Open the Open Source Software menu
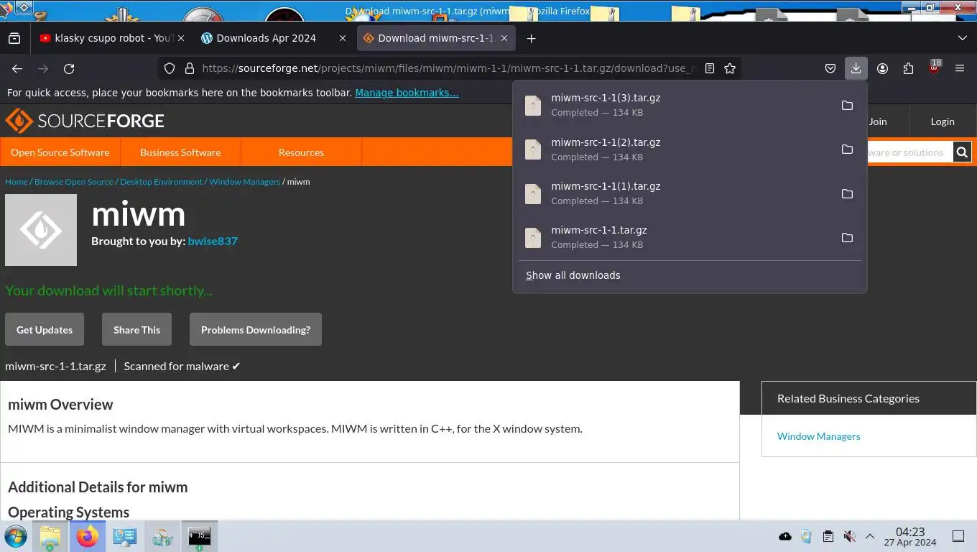The image size is (977, 552). click(x=60, y=152)
